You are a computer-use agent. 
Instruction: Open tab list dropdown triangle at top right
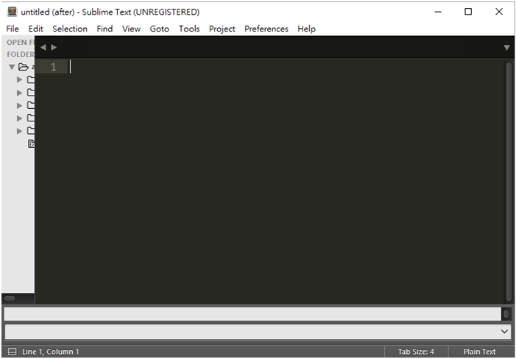pyautogui.click(x=506, y=48)
